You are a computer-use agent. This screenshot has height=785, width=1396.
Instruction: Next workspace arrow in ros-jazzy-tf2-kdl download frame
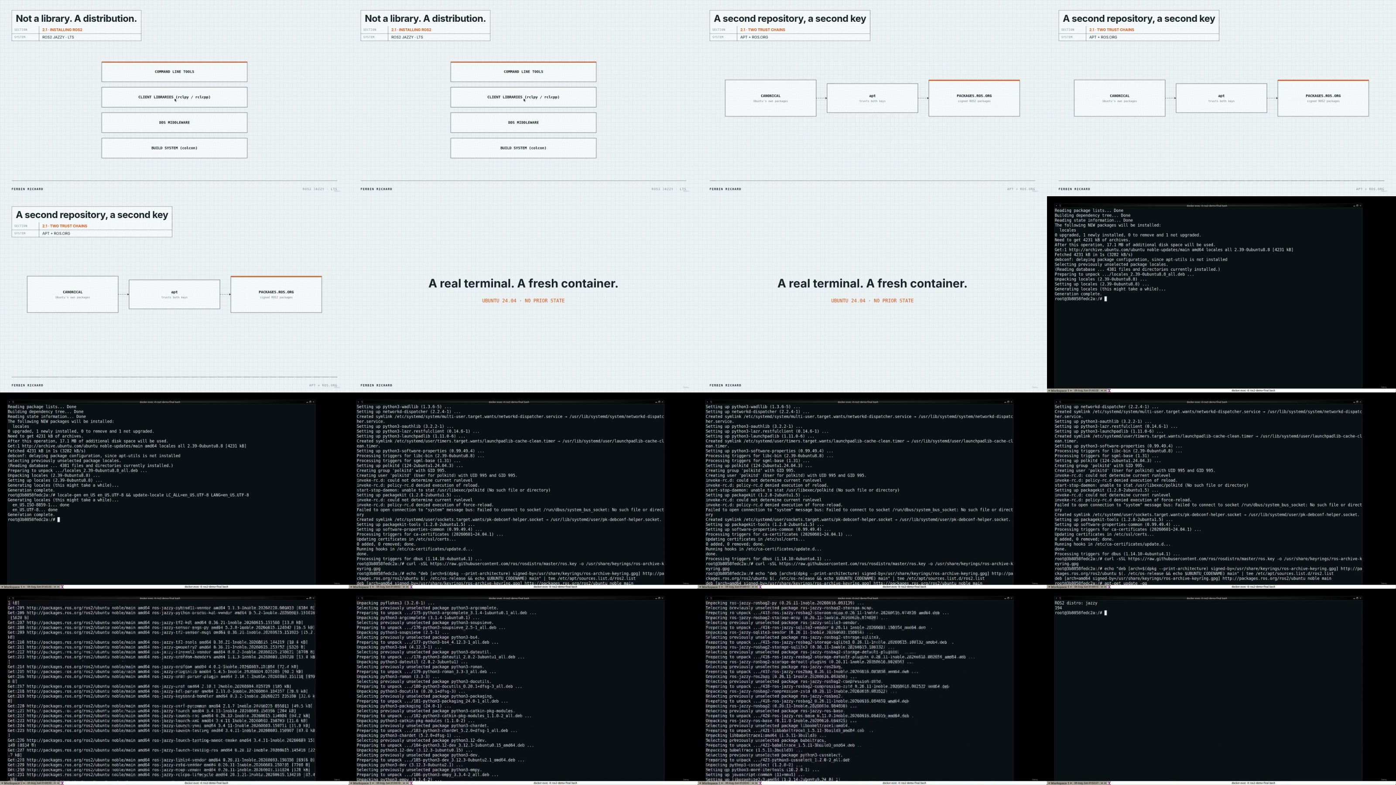24,783
